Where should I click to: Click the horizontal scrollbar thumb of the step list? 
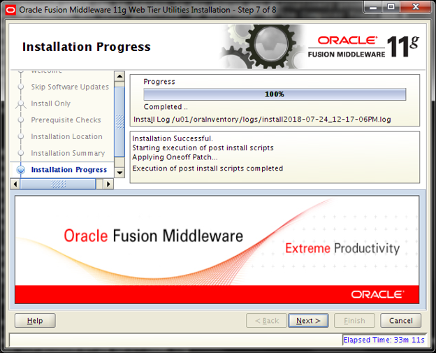pyautogui.click(x=58, y=184)
